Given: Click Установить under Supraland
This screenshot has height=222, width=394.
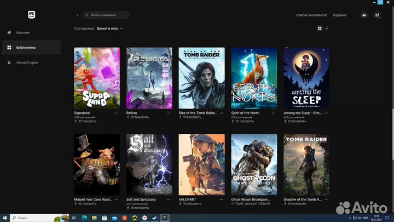Looking at the screenshot, I should tap(85, 121).
